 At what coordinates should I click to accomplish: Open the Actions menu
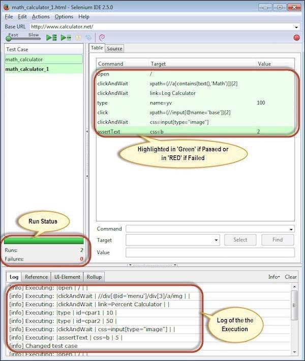[x=41, y=17]
